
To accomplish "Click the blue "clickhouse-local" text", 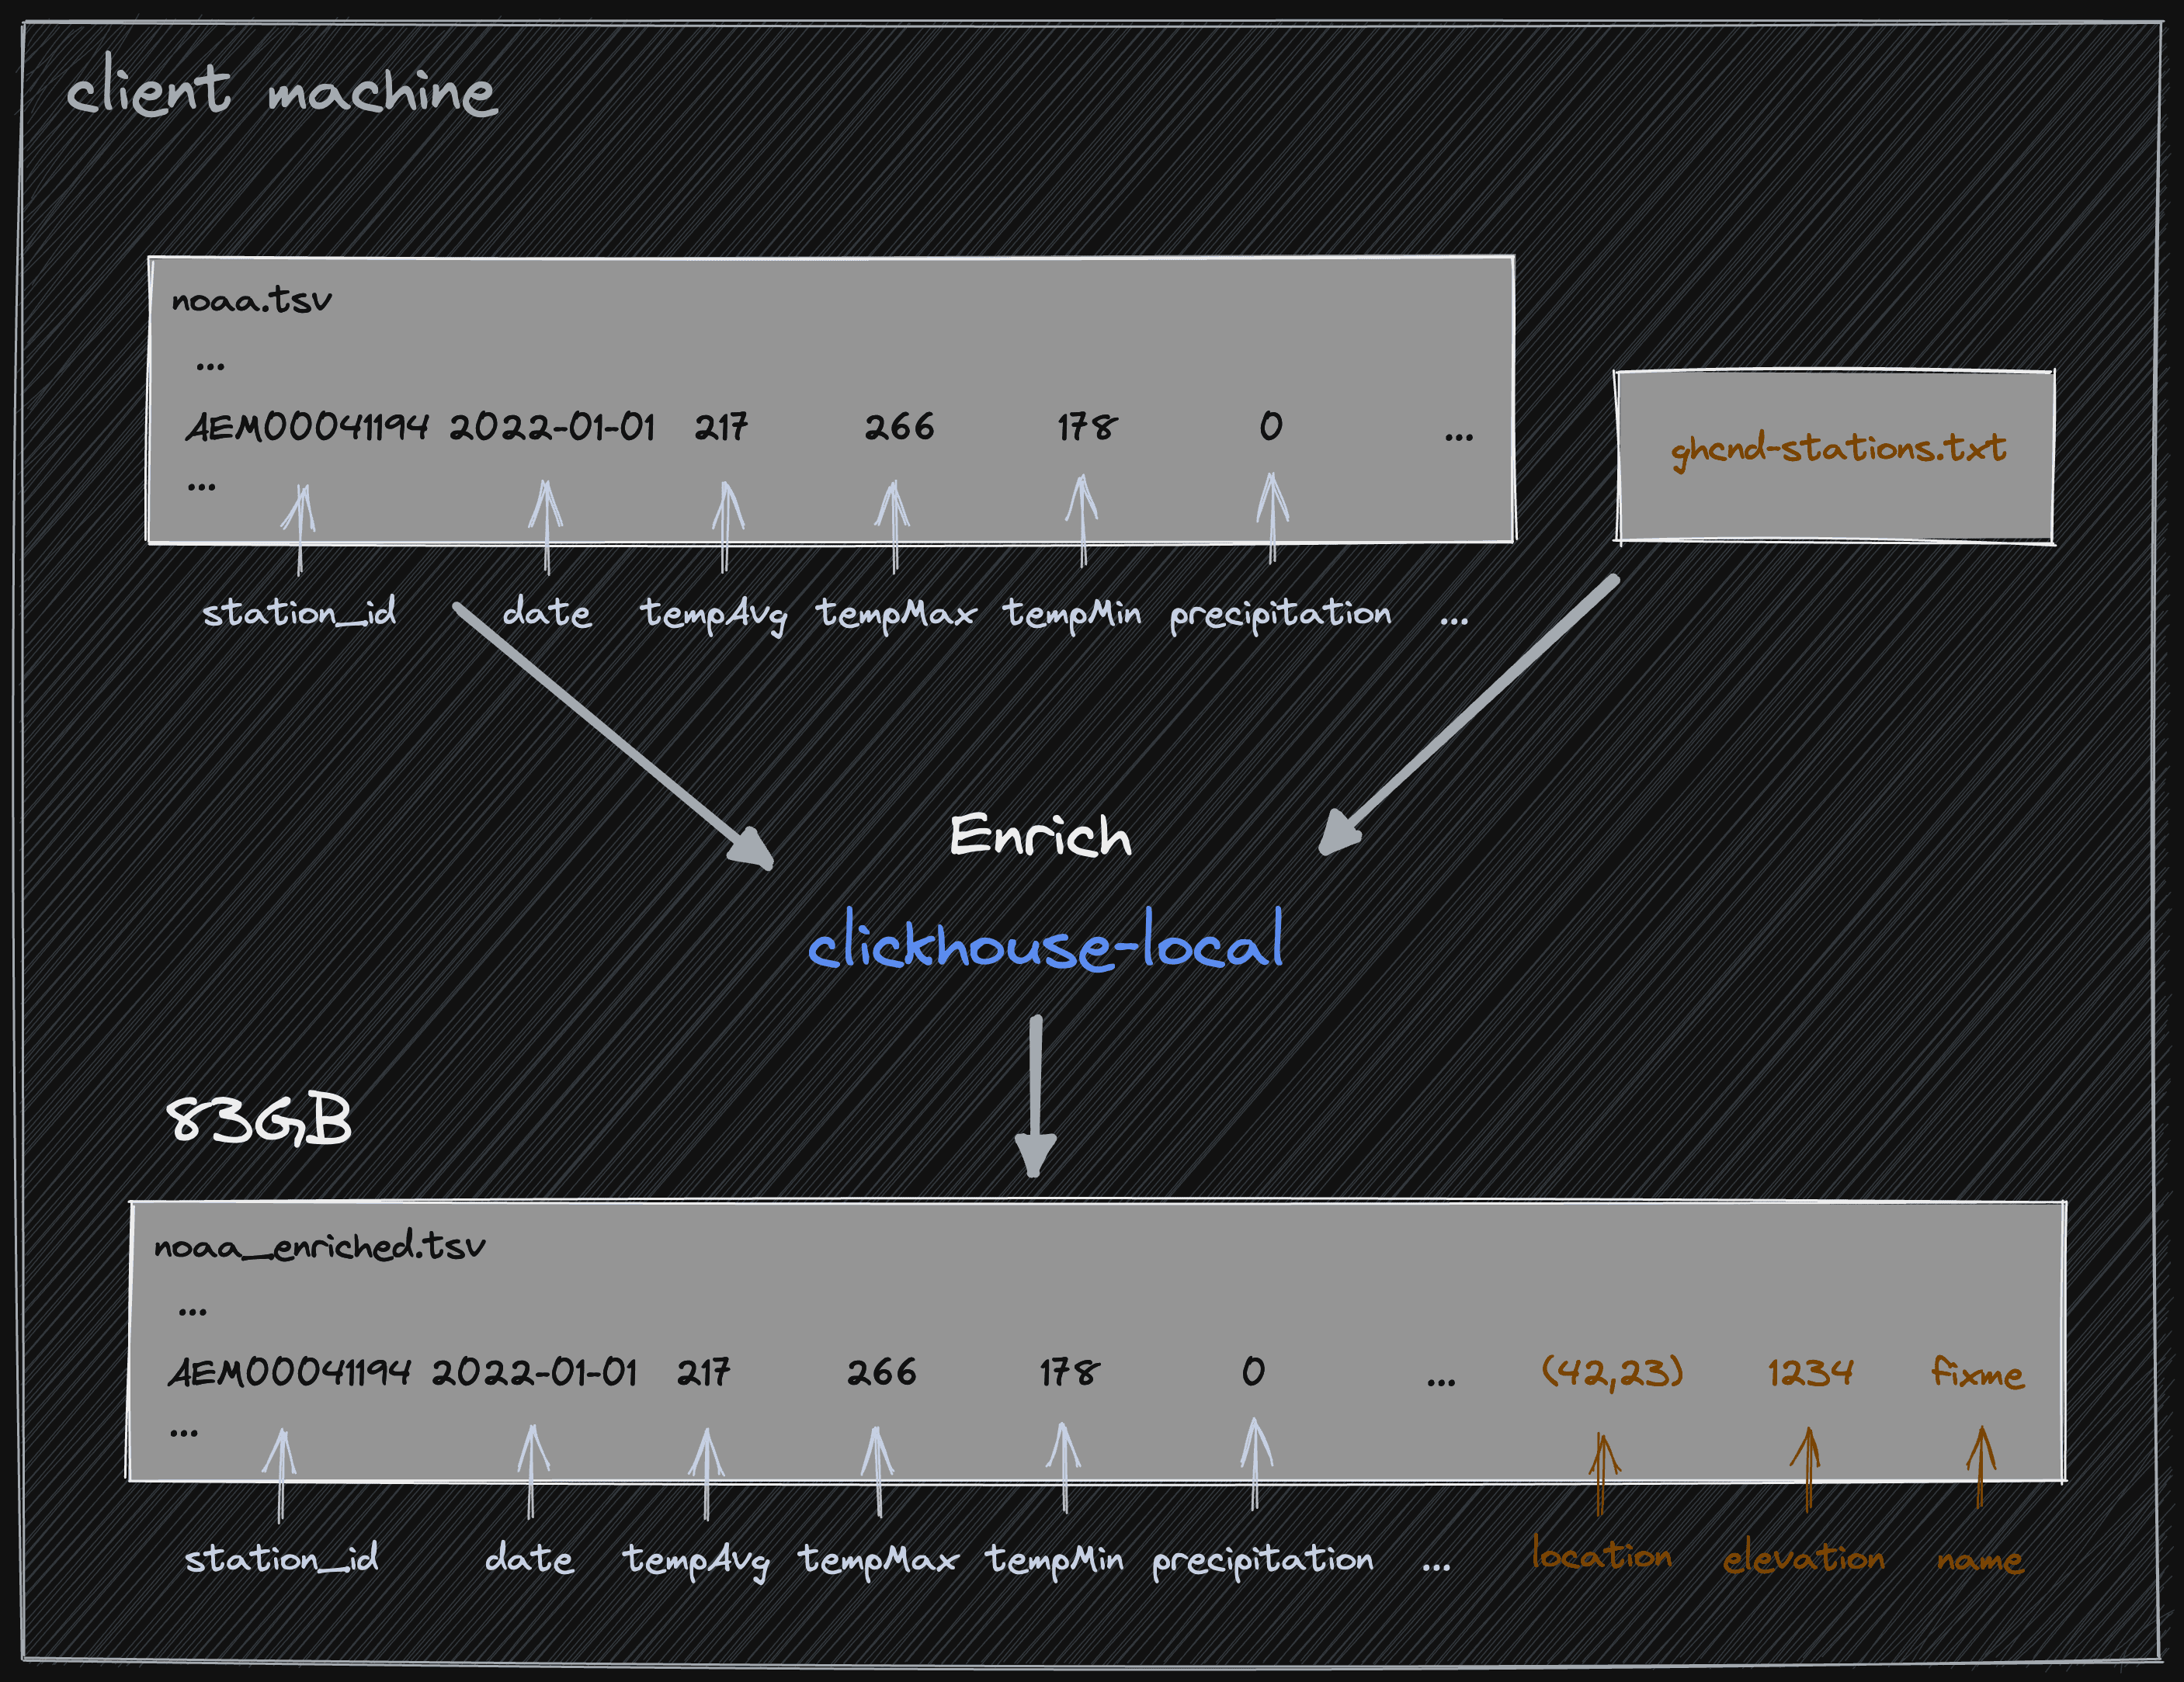I will [1046, 940].
